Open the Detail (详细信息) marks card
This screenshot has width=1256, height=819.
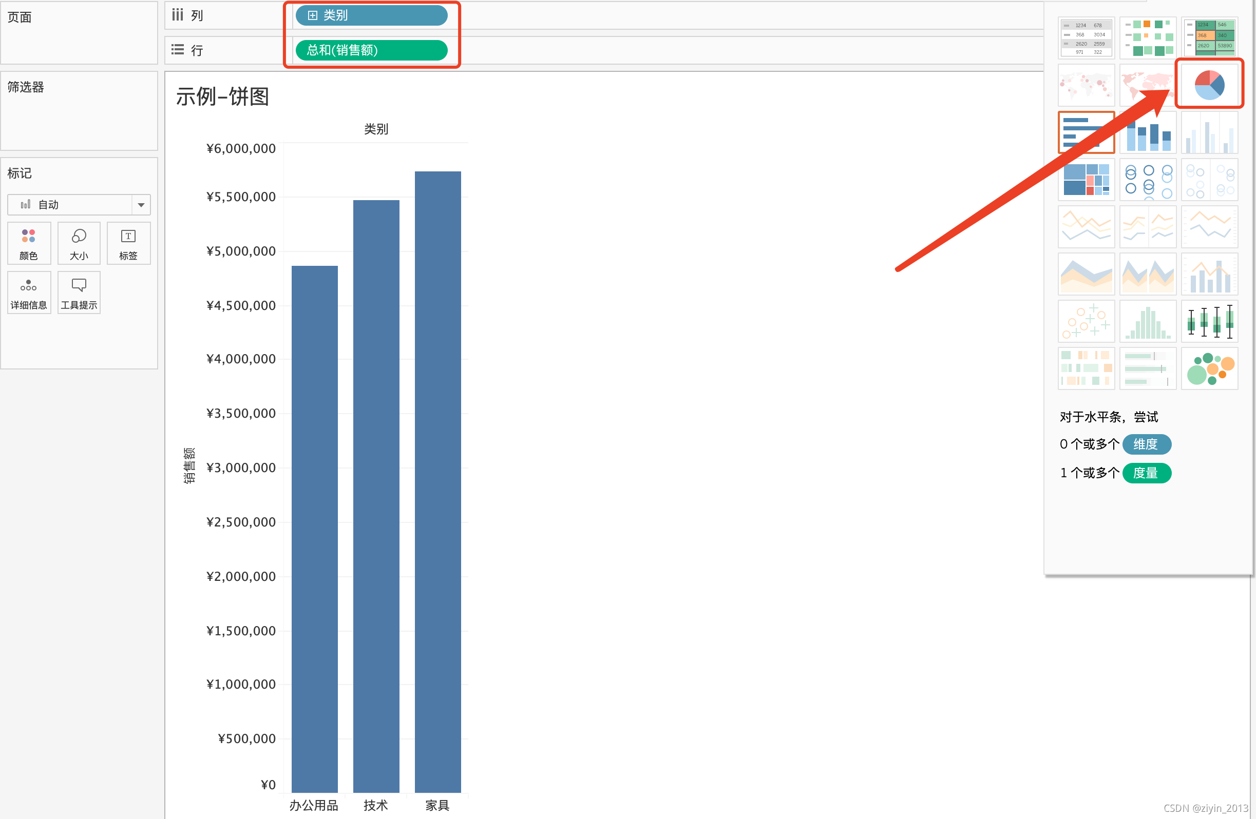28,292
